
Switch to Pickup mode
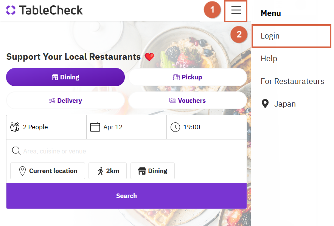(x=188, y=77)
